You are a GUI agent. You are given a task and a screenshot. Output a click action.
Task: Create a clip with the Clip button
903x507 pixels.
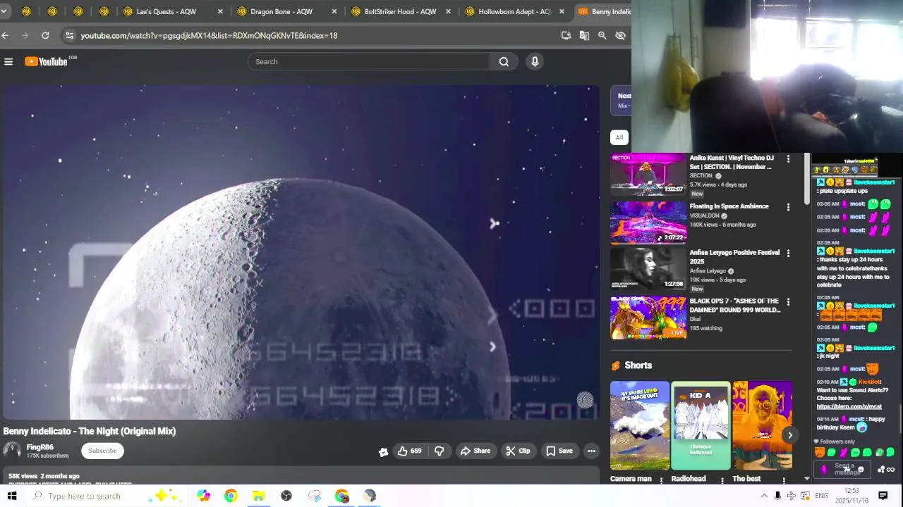518,451
